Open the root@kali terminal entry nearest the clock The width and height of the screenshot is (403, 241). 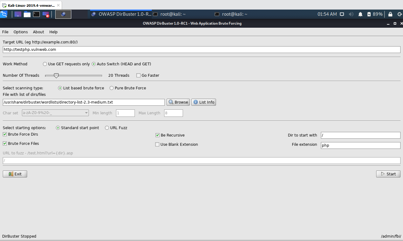tap(231, 14)
